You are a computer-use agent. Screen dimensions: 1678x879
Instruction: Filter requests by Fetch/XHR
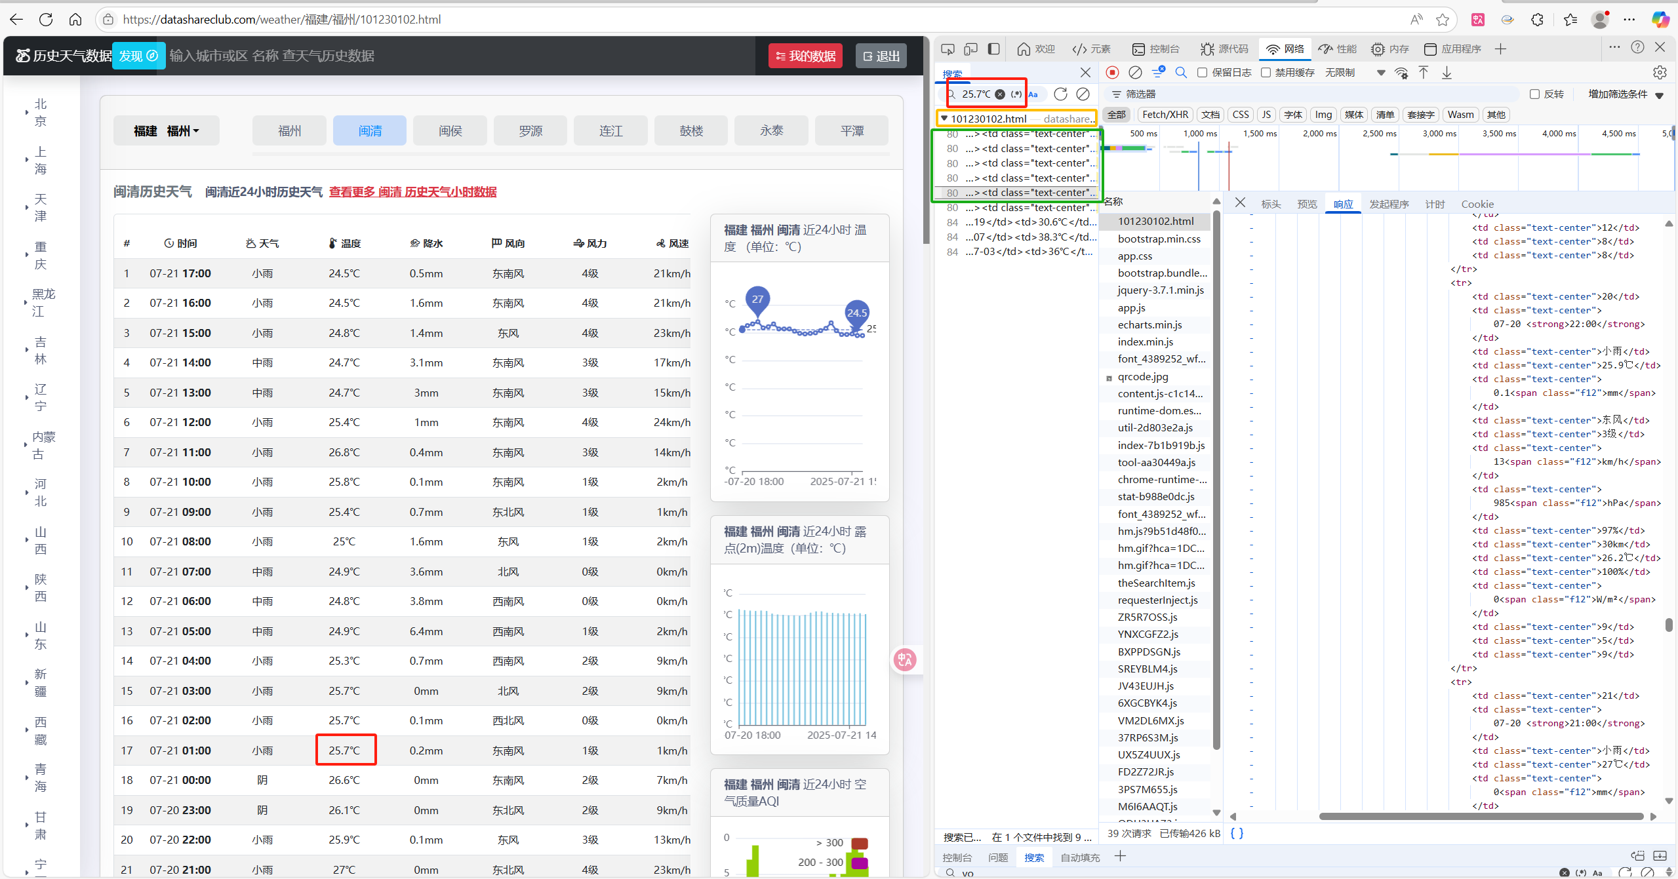pos(1165,115)
